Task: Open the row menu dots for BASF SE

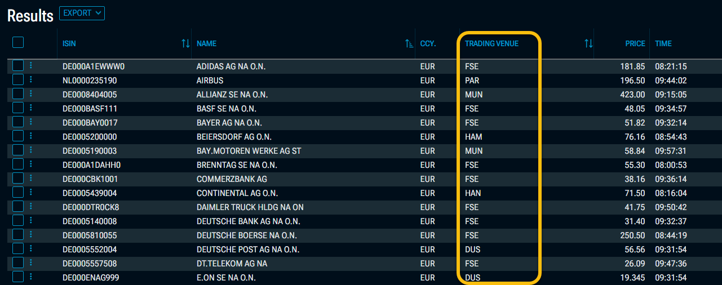Action: click(x=31, y=108)
